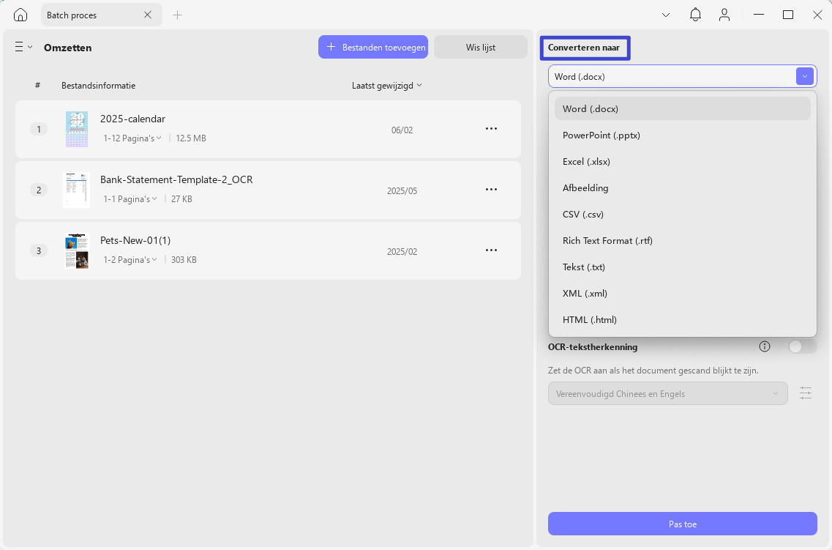Open the user account icon
Image resolution: width=832 pixels, height=550 pixels.
tap(724, 15)
